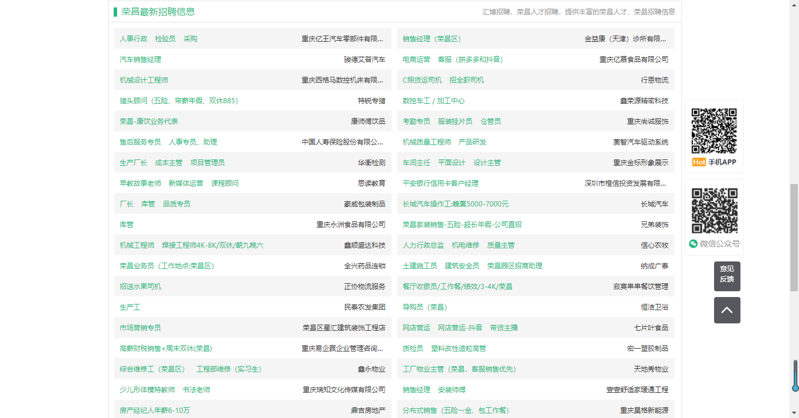Open the 招送水果司机 job link
This screenshot has width=799, height=418.
[x=141, y=287]
